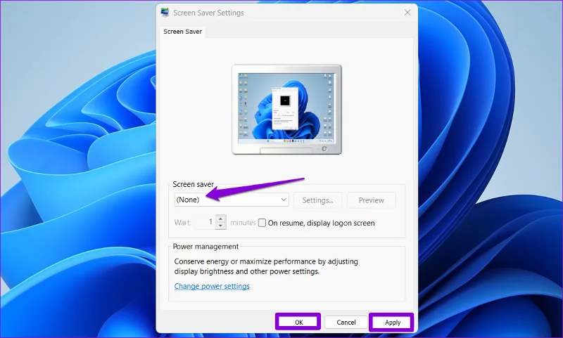Click the Screen Saver Settings title bar icon
Image resolution: width=563 pixels, height=338 pixels.
coord(165,13)
